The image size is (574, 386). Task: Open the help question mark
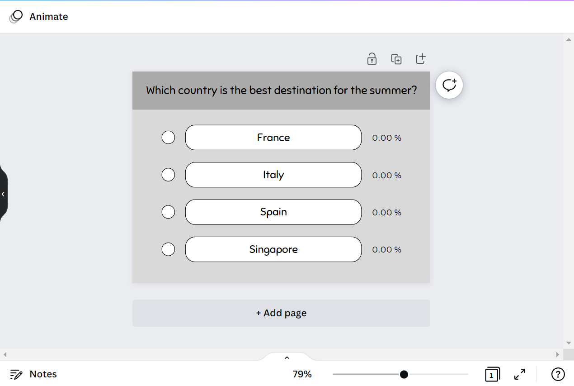[x=558, y=374]
